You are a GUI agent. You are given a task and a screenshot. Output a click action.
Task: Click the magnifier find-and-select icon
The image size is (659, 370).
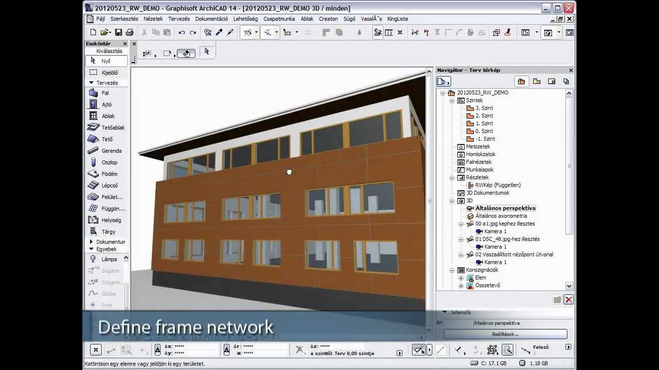[x=208, y=32]
